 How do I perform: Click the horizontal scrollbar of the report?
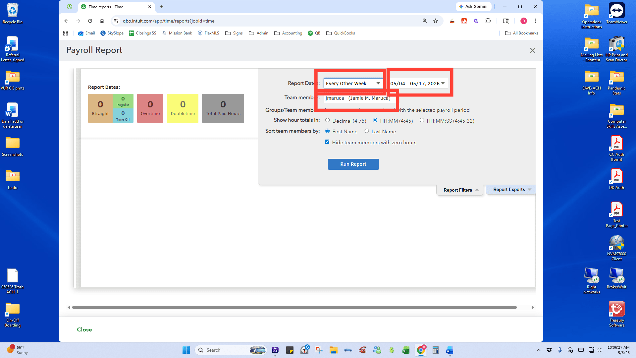tap(294, 307)
